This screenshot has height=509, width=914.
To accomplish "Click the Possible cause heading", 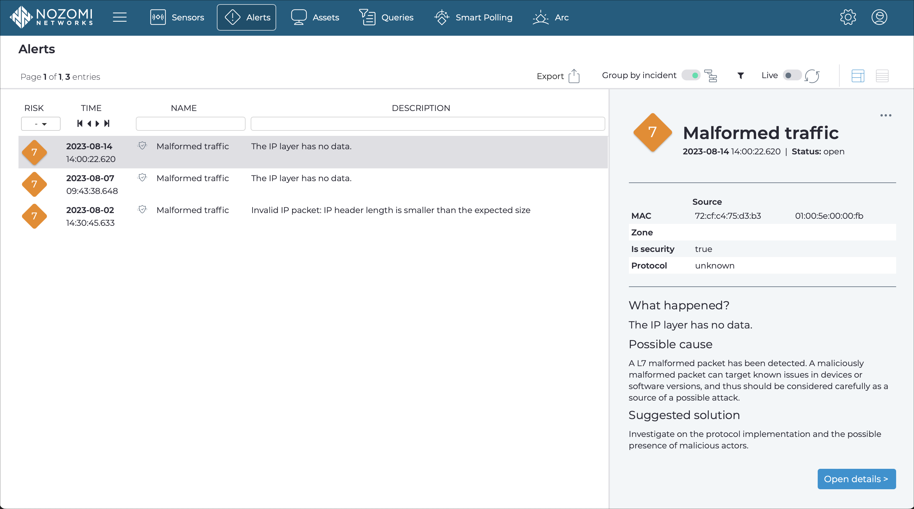I will [x=670, y=344].
